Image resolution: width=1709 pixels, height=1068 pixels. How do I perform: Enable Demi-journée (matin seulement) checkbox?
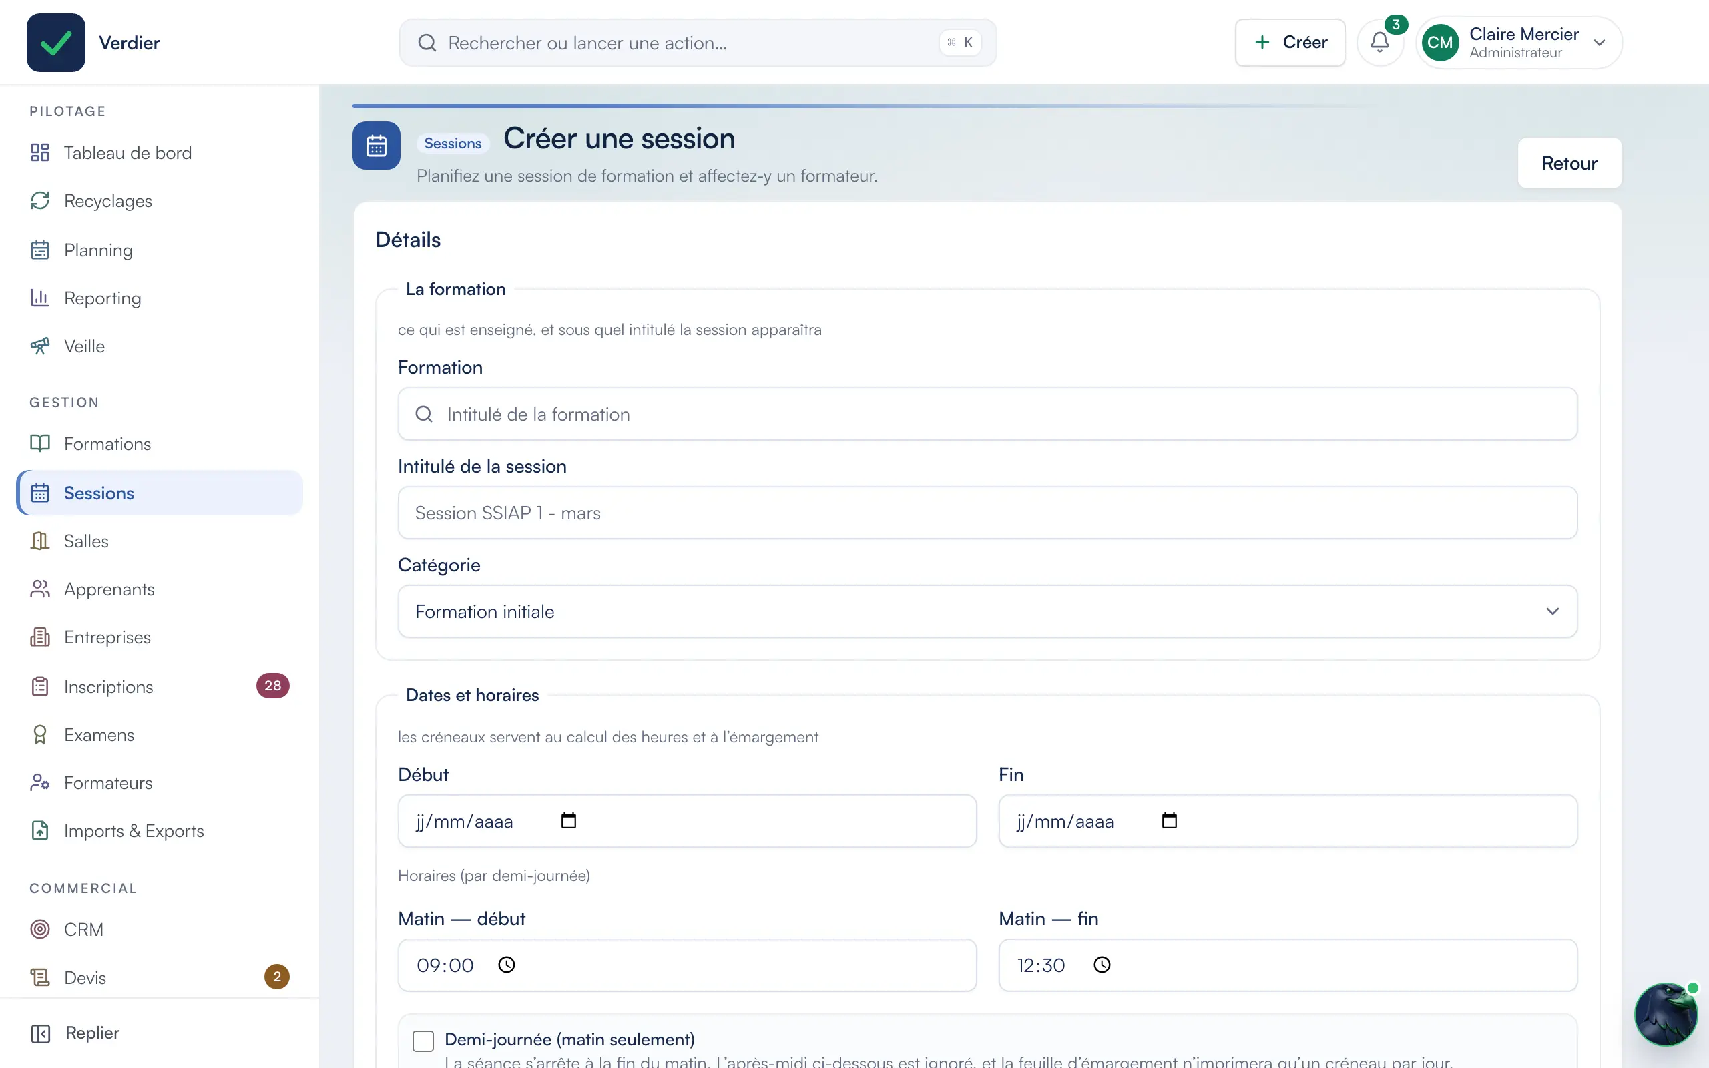pos(423,1041)
